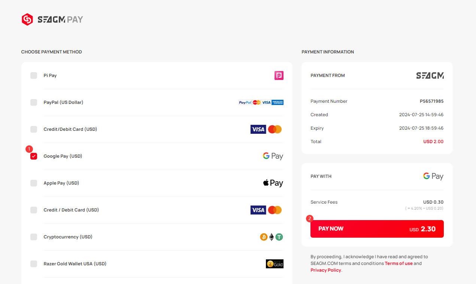Click the Google Pay logo in payment list
Image resolution: width=476 pixels, height=284 pixels.
273,156
